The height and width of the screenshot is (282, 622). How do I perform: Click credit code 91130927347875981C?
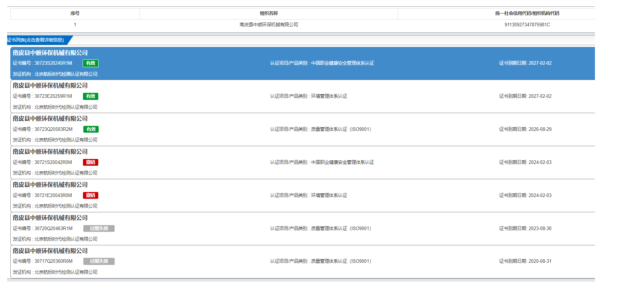[527, 25]
